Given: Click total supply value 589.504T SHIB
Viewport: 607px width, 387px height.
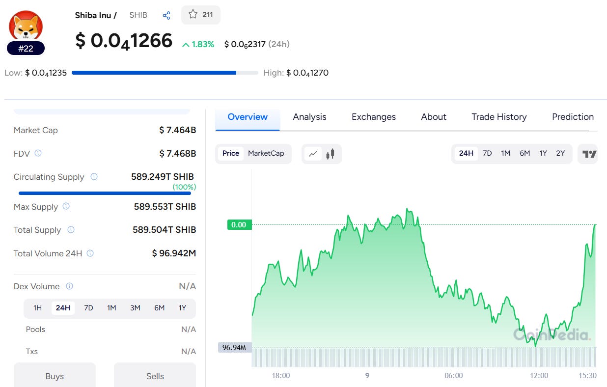Looking at the screenshot, I should pyautogui.click(x=165, y=230).
